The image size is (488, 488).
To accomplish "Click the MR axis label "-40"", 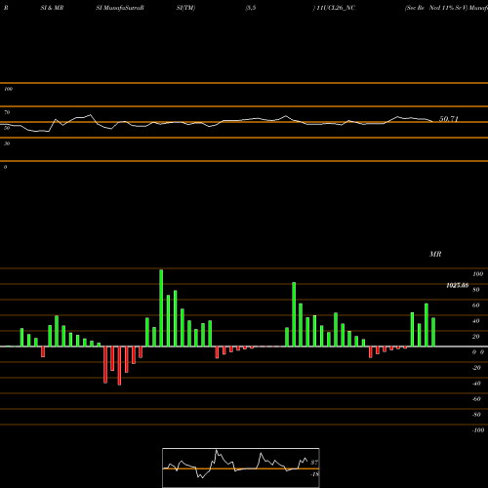I will (476, 384).
